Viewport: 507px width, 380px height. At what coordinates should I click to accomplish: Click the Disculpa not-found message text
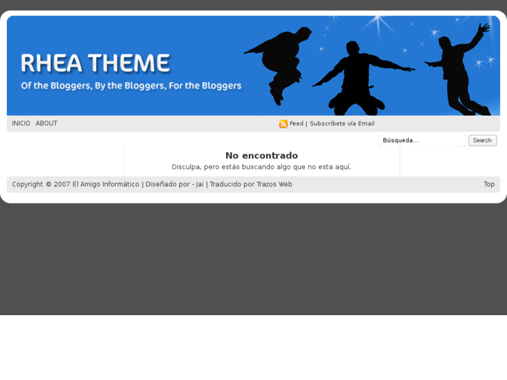tap(262, 167)
